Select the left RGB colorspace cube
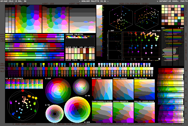 coord(121,18)
